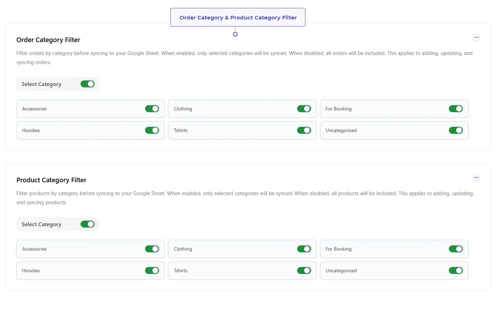This screenshot has width=496, height=322.
Task: Turn off Hoodies in Order Category Filter
Action: pos(152,130)
